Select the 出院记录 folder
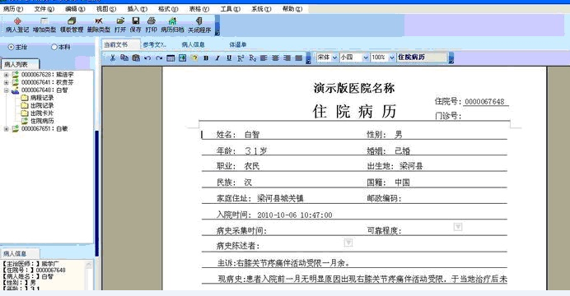This screenshot has height=296, width=570. [x=37, y=105]
